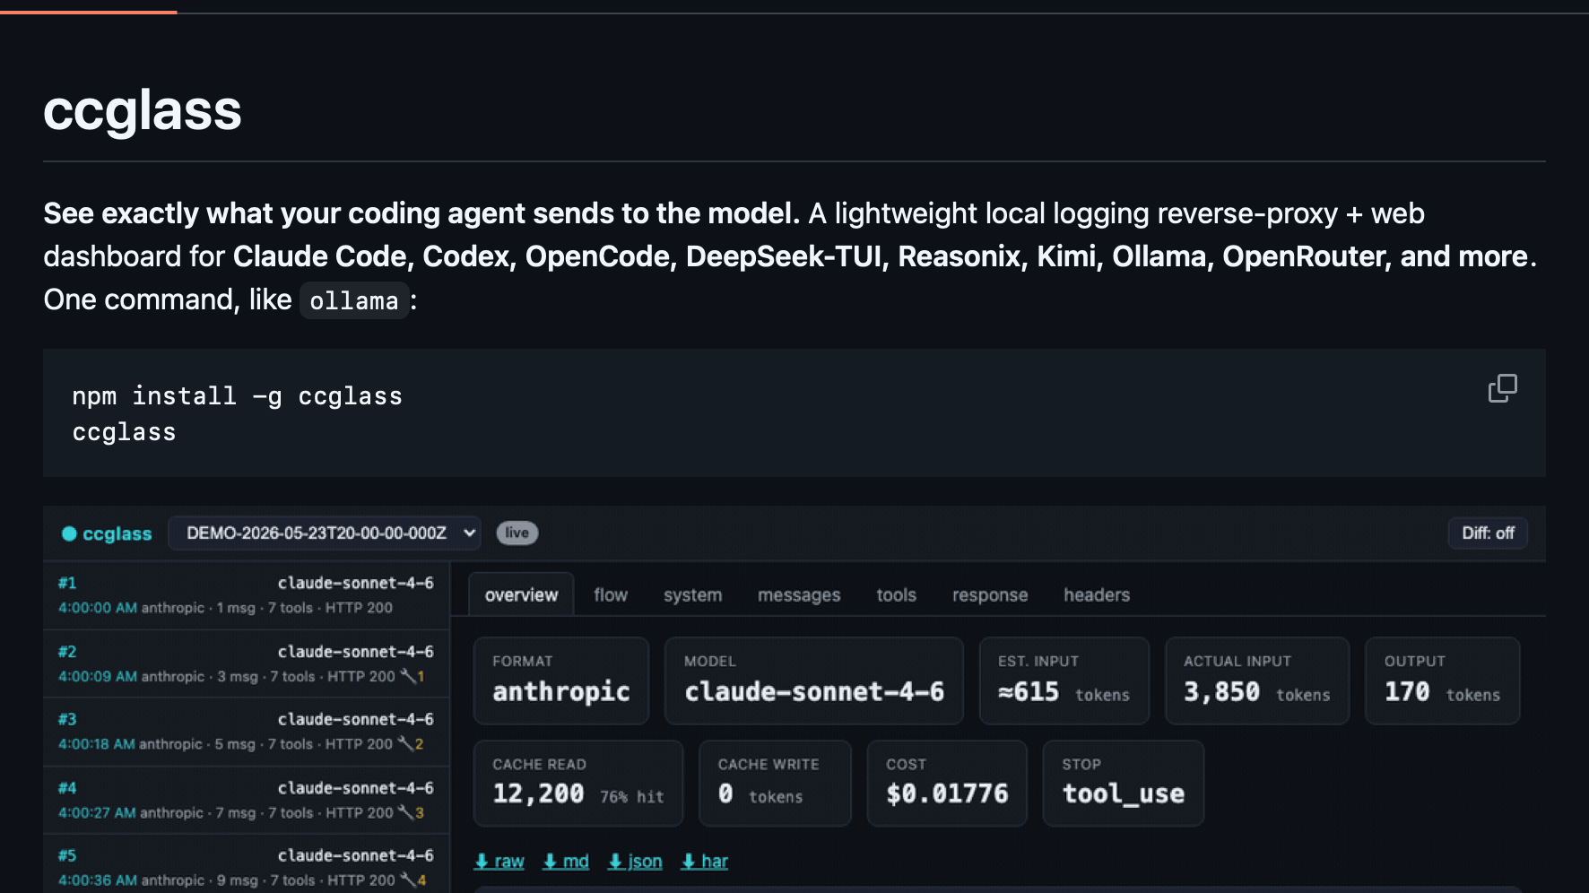Click the inline ollama code snippet

point(354,300)
